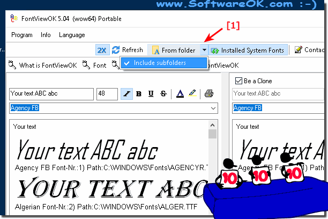Expand the From folder dropdown arrow
The image size is (328, 219).
[x=204, y=50]
